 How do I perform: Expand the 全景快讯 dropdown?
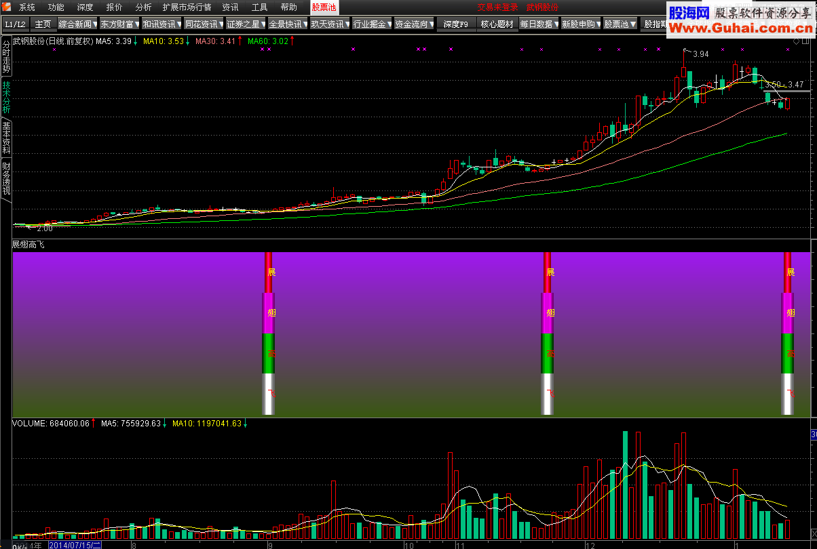[x=288, y=24]
